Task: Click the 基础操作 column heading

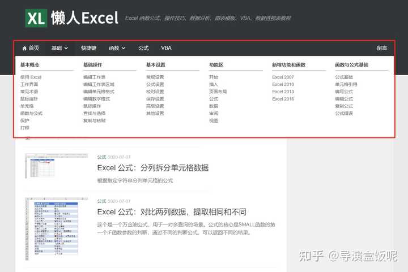Action: click(92, 64)
